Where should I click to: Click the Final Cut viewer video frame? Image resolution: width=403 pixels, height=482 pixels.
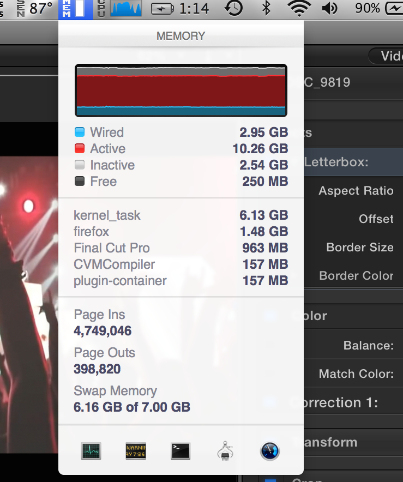tap(29, 304)
